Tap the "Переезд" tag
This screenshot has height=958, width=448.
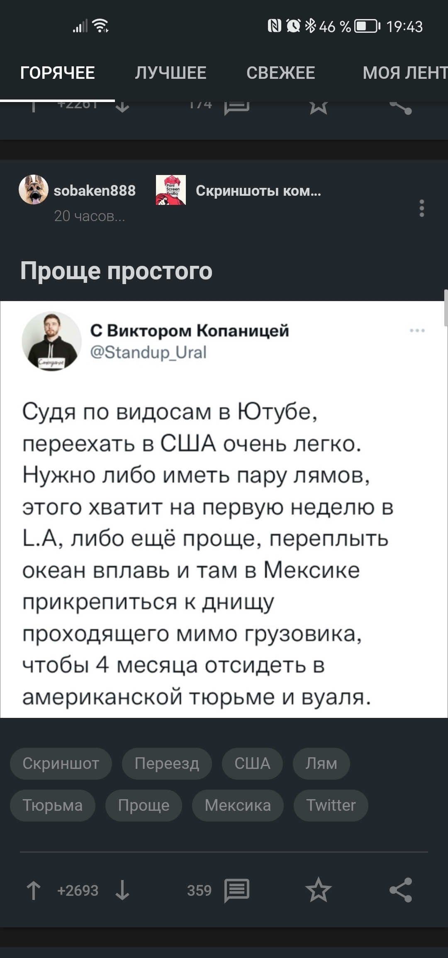[x=167, y=763]
